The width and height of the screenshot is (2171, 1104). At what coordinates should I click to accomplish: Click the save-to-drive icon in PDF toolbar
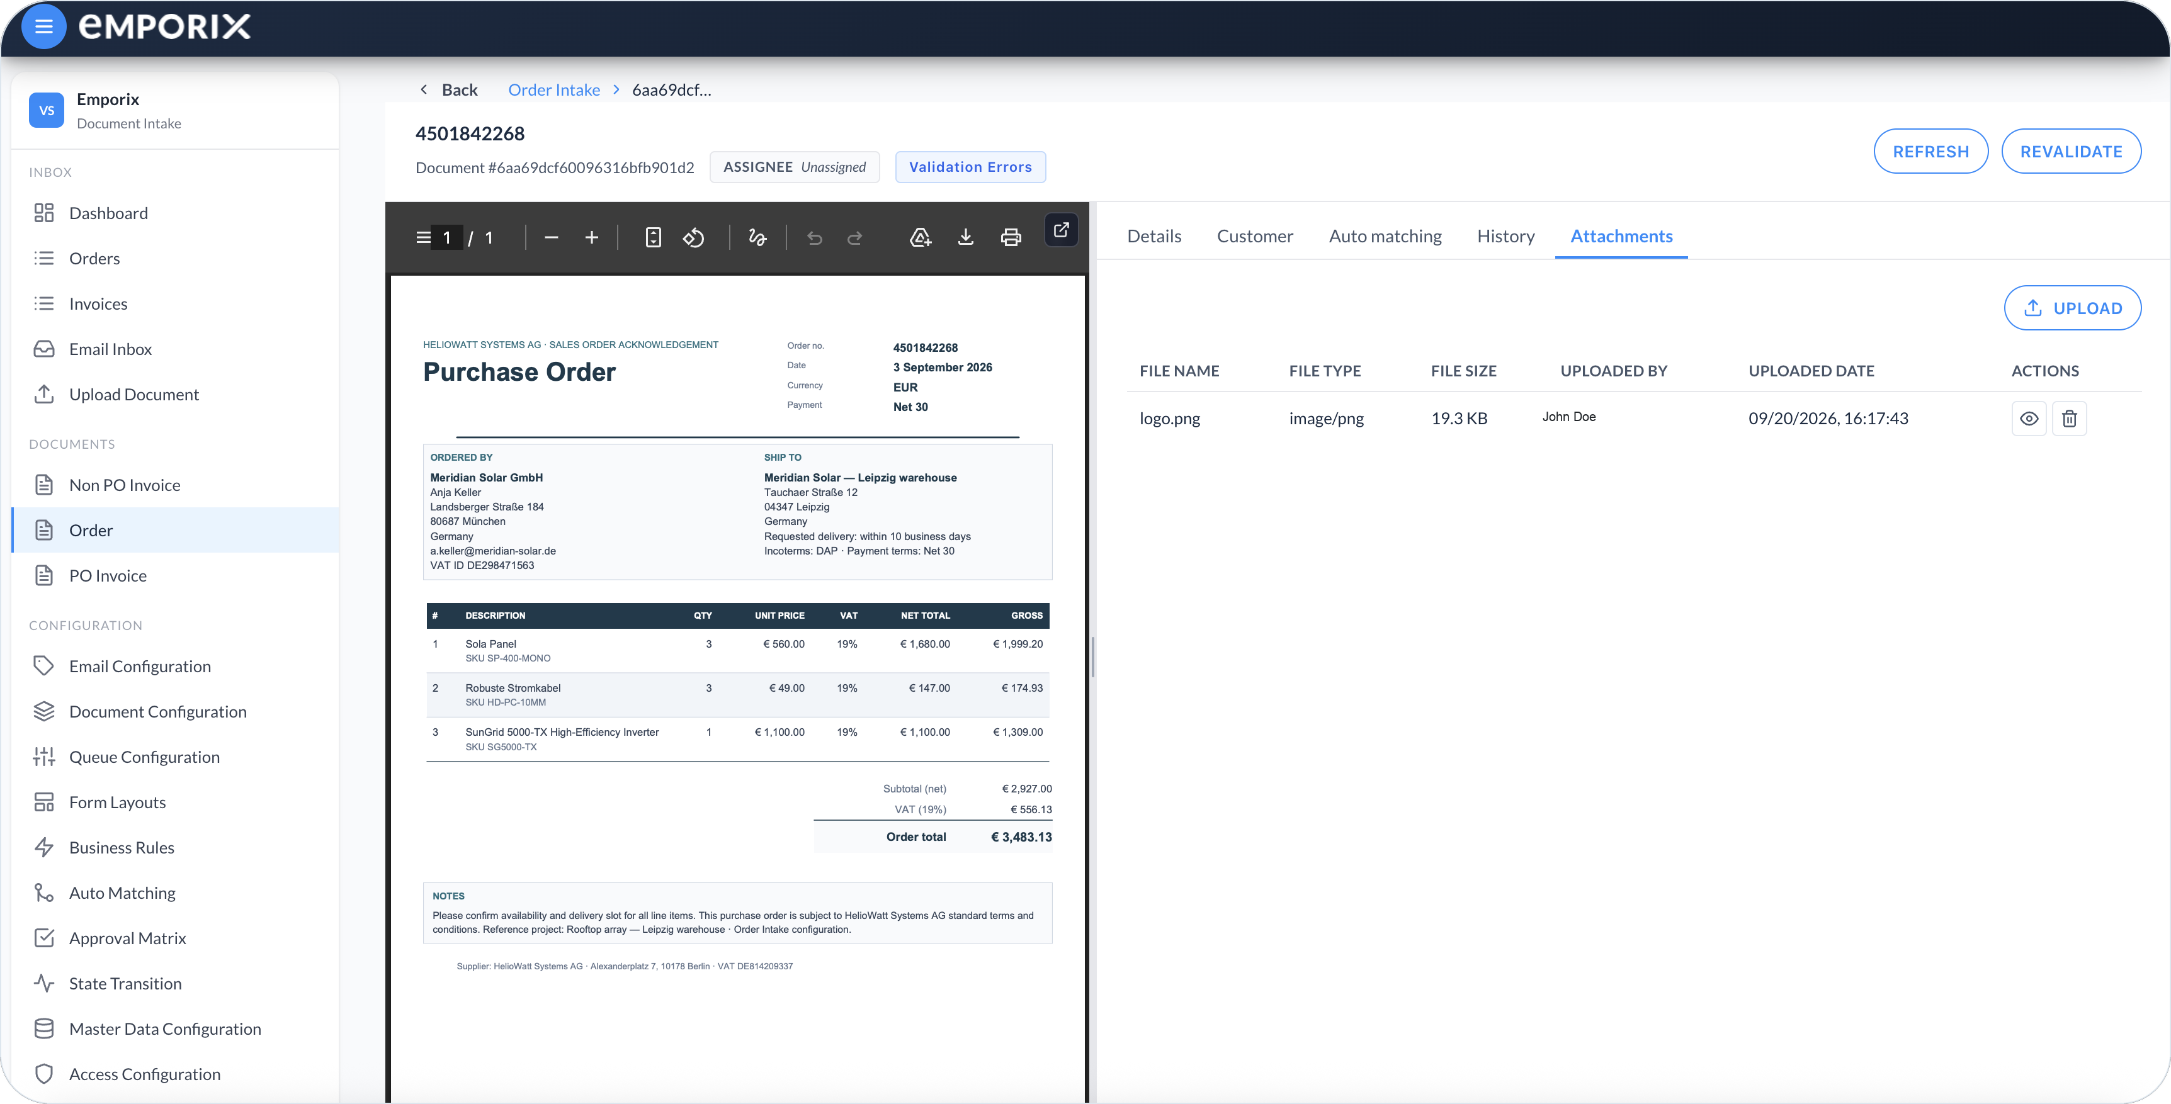921,238
